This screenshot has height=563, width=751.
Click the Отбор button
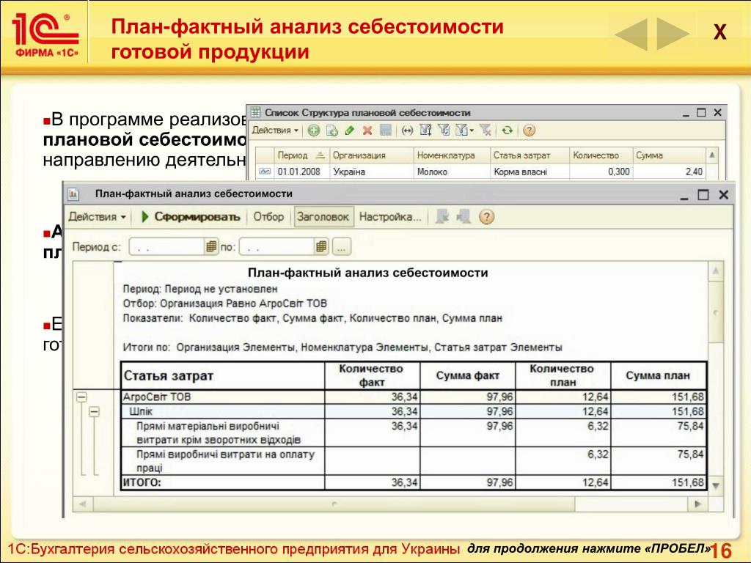pos(268,217)
